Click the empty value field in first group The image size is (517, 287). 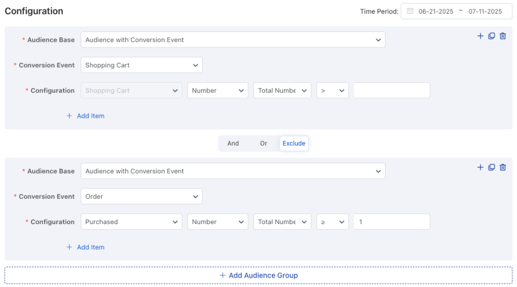point(392,91)
